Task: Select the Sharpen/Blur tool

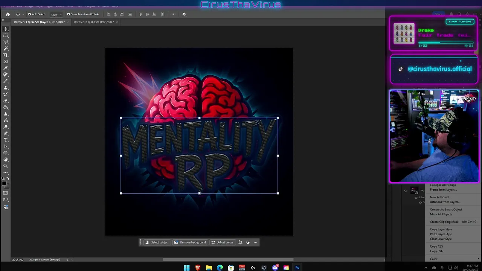Action: coord(6,114)
